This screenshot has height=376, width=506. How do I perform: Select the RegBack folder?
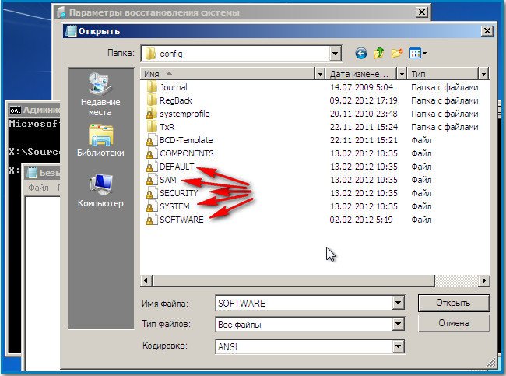point(175,100)
